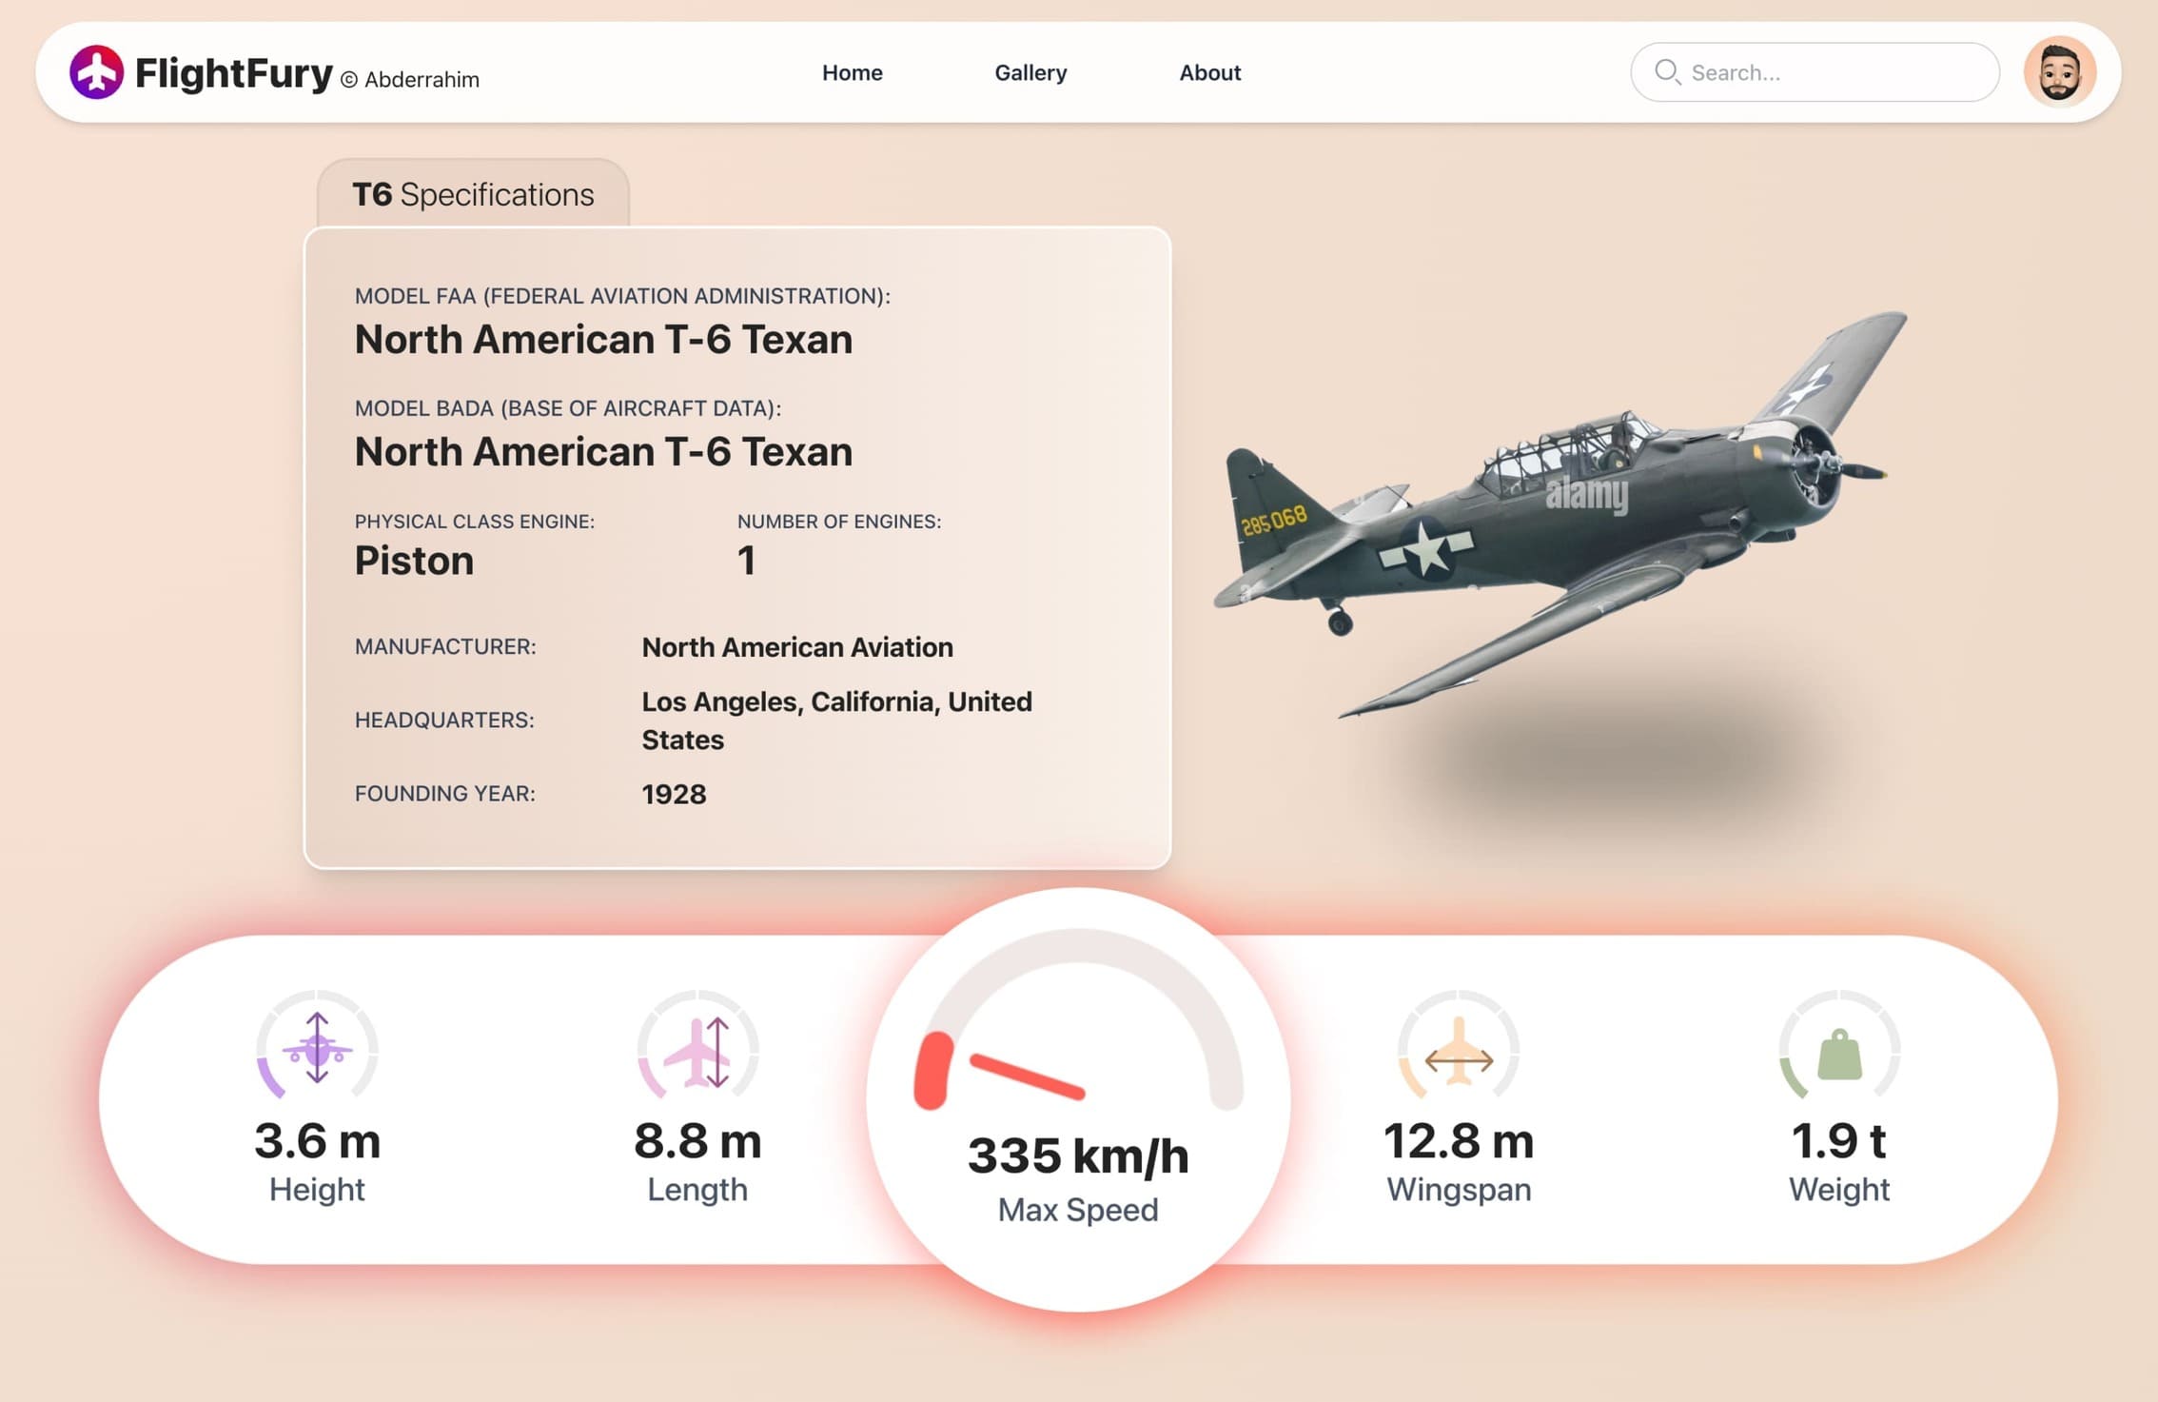Expand the T6 Specifications panel
Screen dimensions: 2158x1402
tap(473, 193)
